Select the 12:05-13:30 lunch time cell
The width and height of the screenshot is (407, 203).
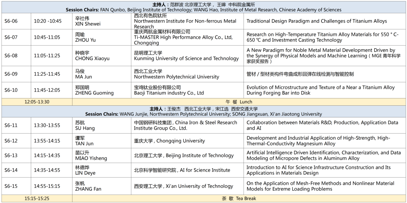click(37, 102)
